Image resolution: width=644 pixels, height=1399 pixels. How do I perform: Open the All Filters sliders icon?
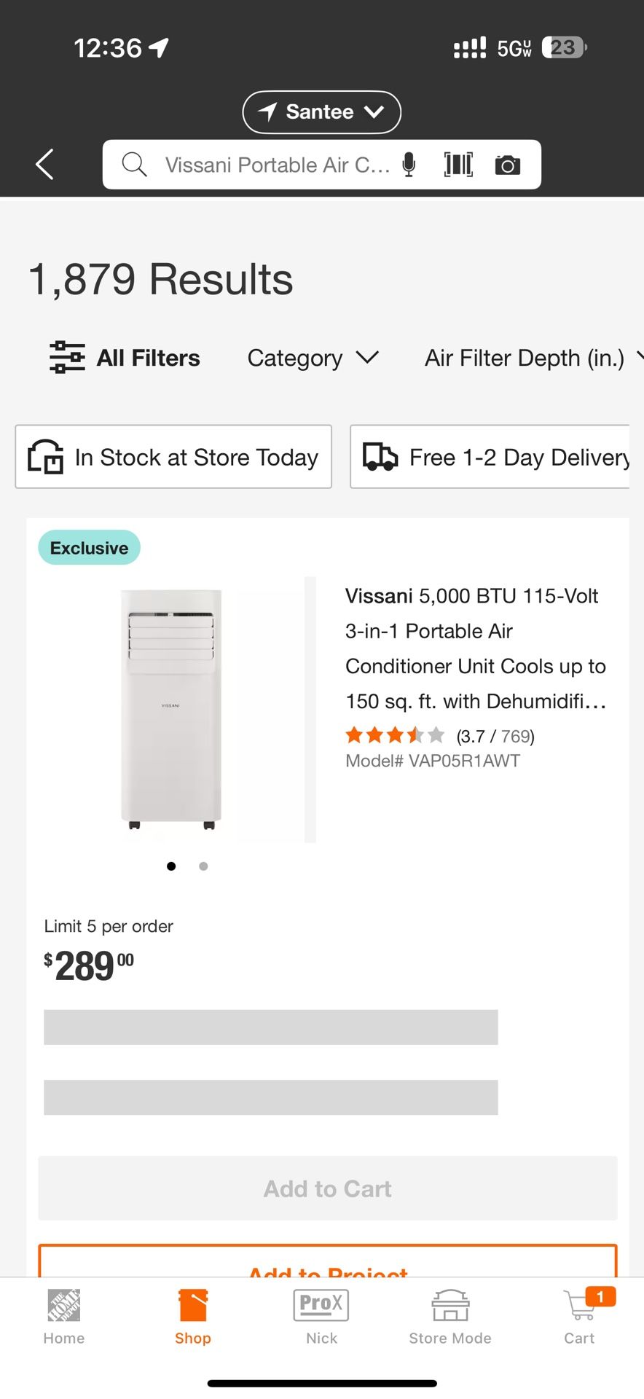(67, 357)
